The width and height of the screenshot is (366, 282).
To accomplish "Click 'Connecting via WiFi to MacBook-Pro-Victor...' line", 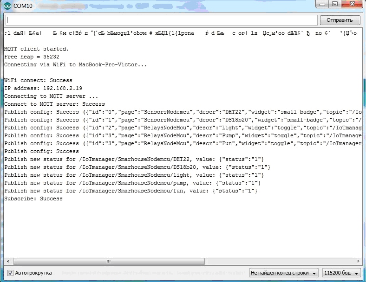I will click(x=75, y=65).
